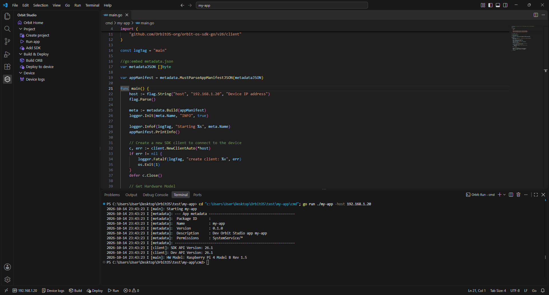Viewport: 549px width, 295px height.
Task: Split the editor right
Action: pyautogui.click(x=536, y=15)
